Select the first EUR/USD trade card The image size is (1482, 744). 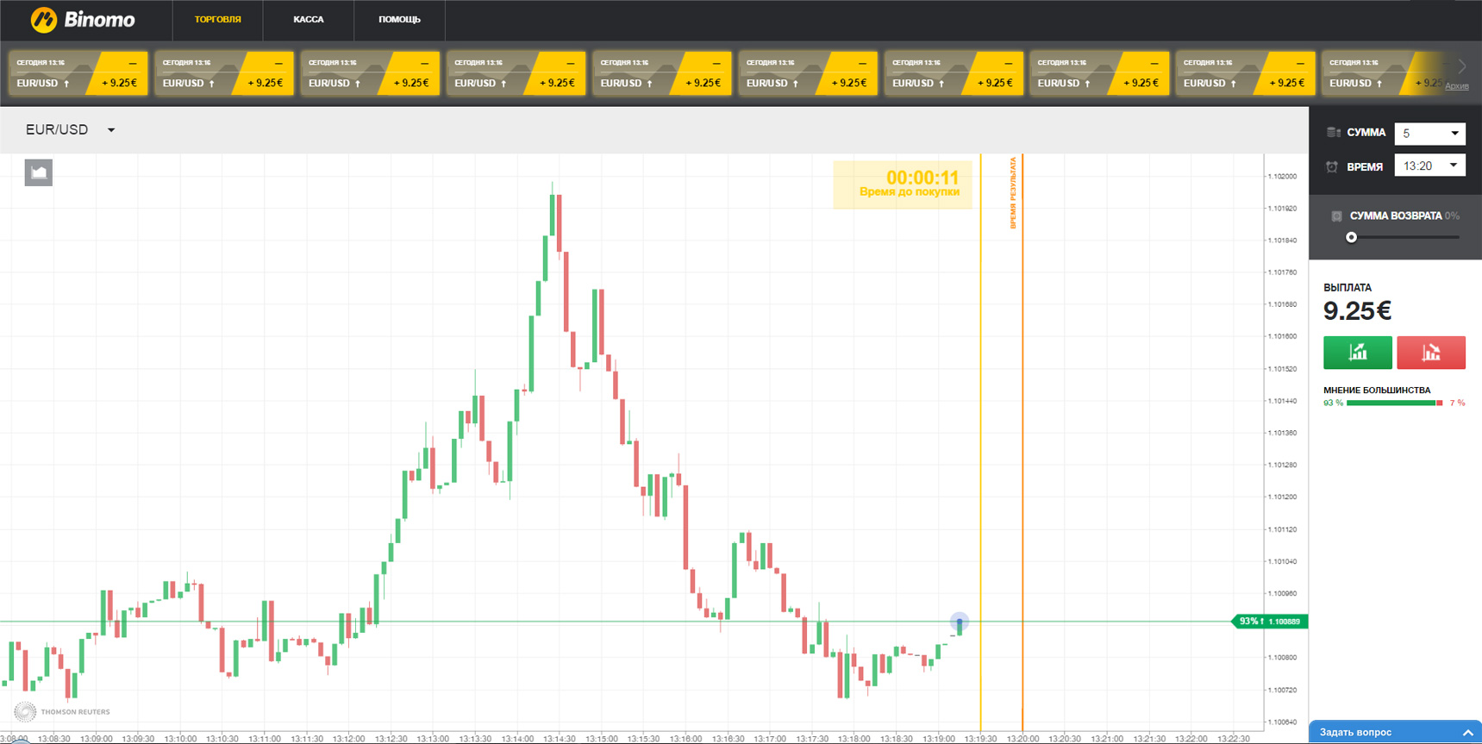78,73
